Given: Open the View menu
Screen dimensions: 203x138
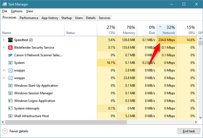Looking at the screenshot, I should click(x=29, y=11).
